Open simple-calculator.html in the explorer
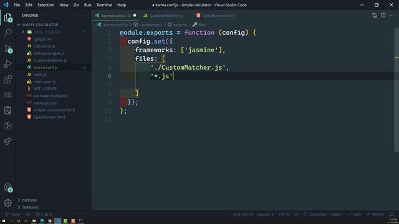 54,110
